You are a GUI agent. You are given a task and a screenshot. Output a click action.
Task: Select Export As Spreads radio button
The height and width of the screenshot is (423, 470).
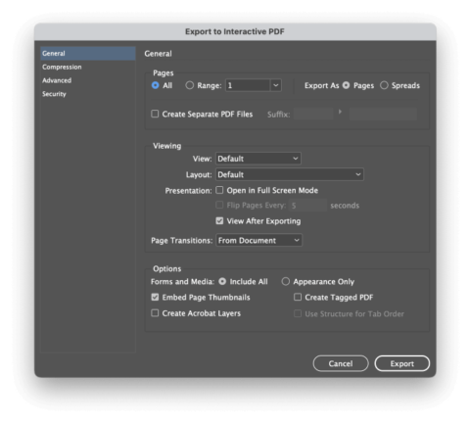384,85
